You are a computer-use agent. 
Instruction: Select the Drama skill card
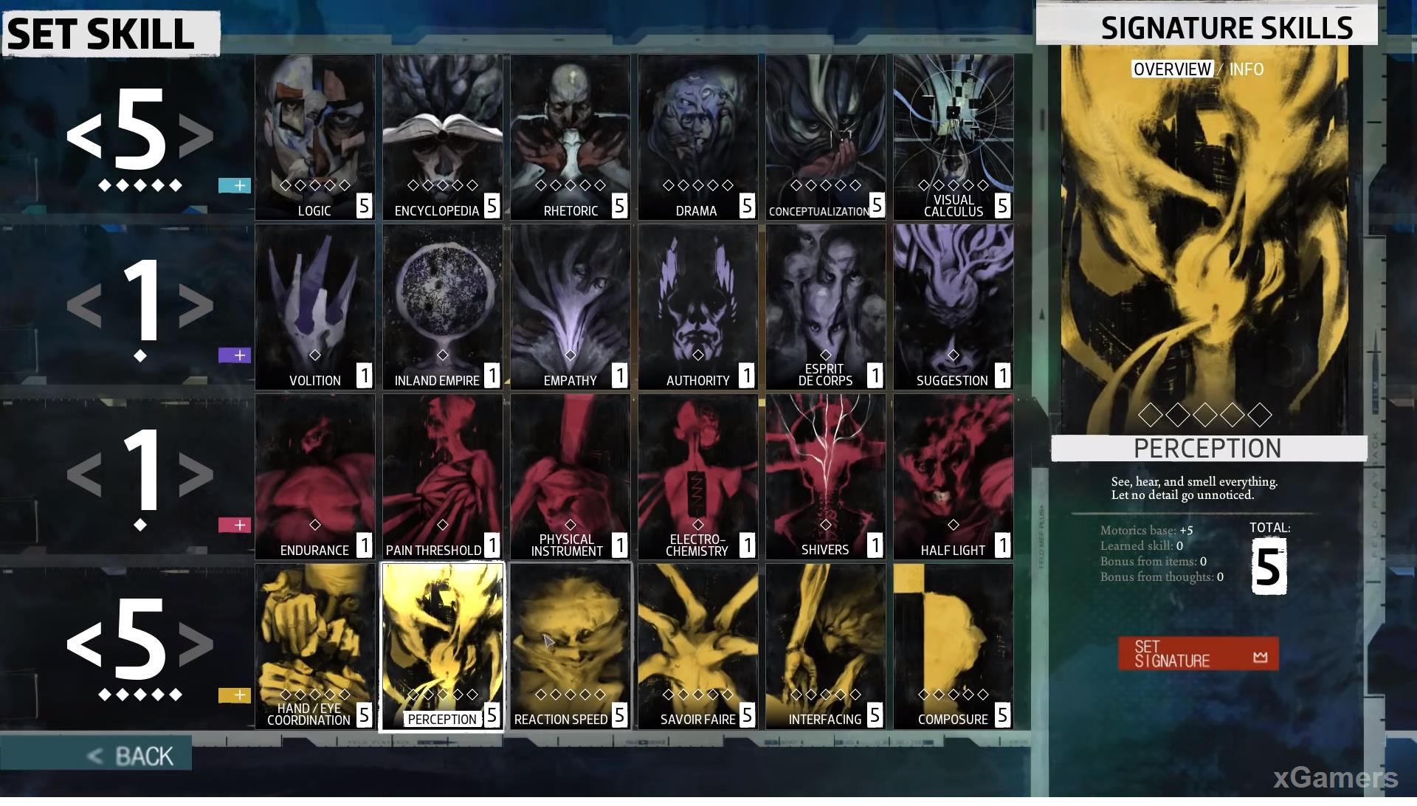pos(698,137)
